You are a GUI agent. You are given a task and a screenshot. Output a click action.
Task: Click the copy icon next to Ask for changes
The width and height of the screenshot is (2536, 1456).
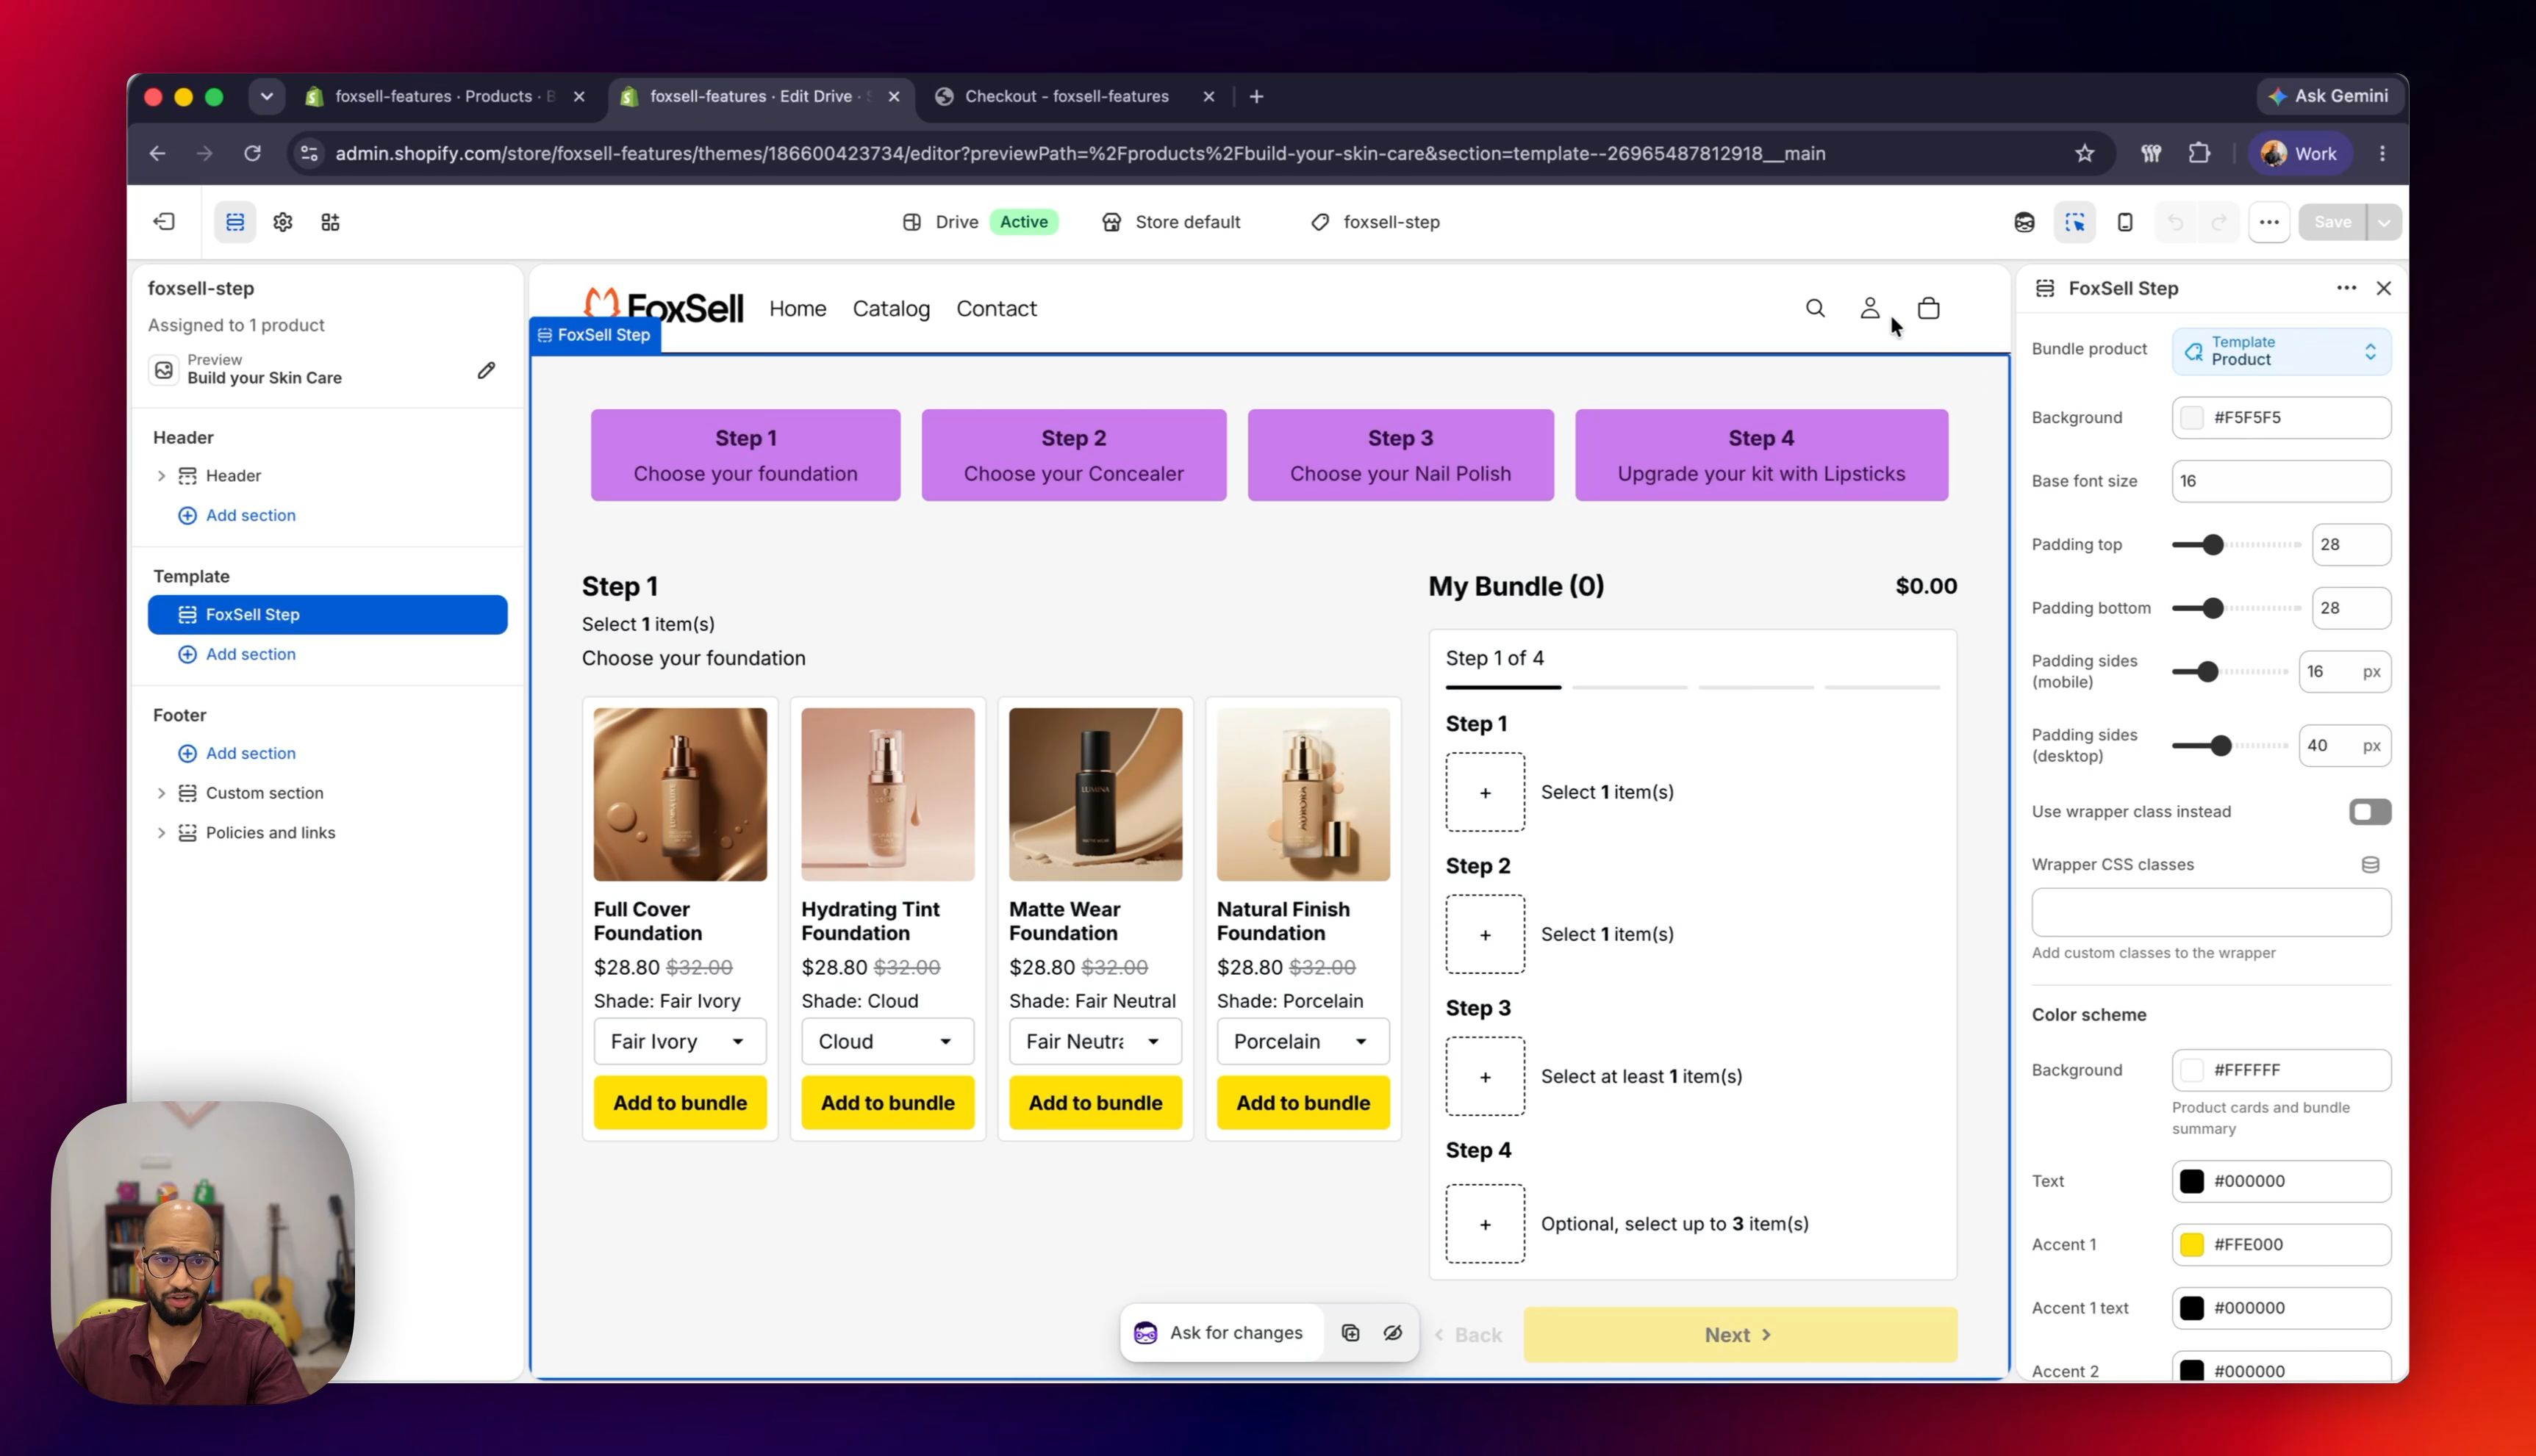point(1350,1333)
